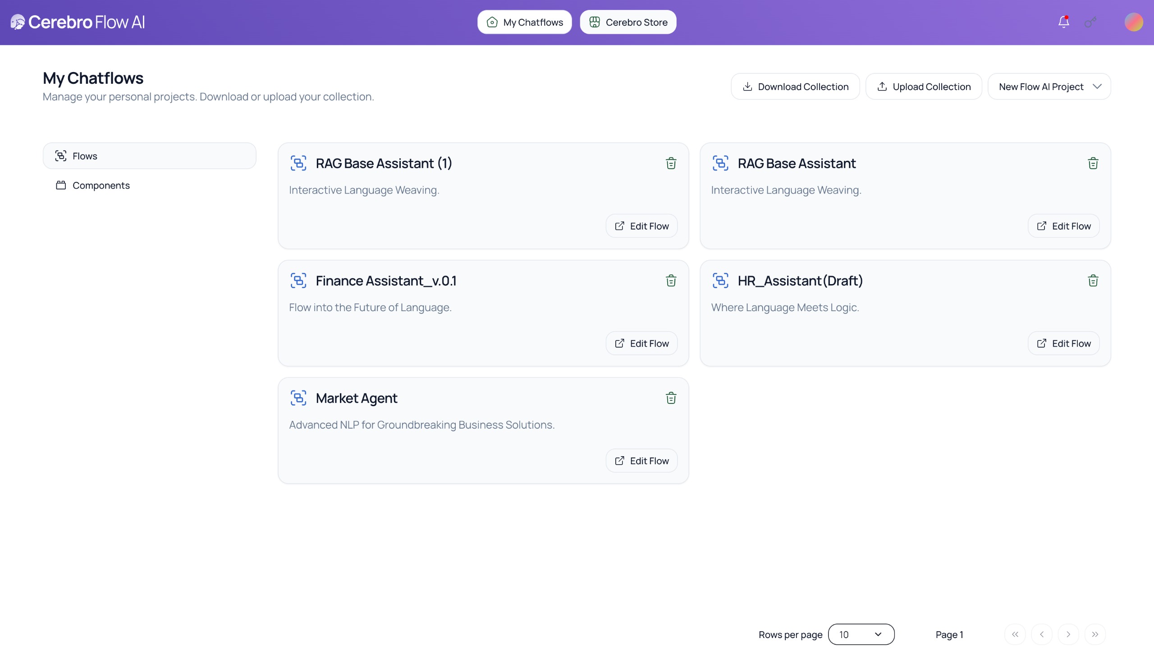Edit Flow for Market Agent
The height and width of the screenshot is (661, 1154).
tap(641, 461)
